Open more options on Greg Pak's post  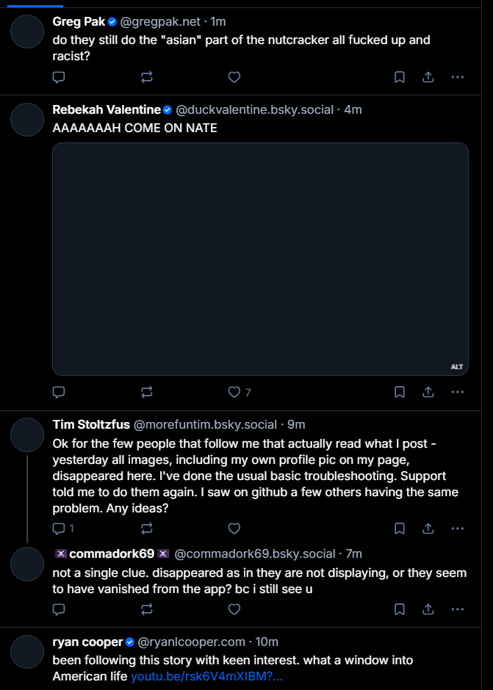click(457, 77)
